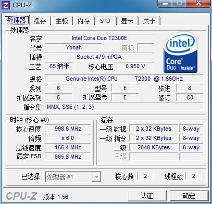
Task: Switch to the 缓存 tab
Action: tap(40, 21)
